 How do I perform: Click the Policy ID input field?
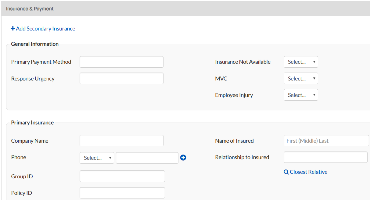122,193
